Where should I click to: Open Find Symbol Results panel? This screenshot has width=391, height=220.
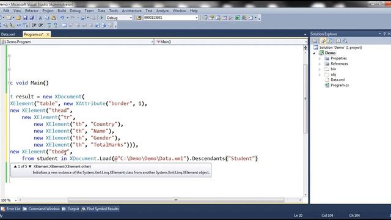pos(100,209)
